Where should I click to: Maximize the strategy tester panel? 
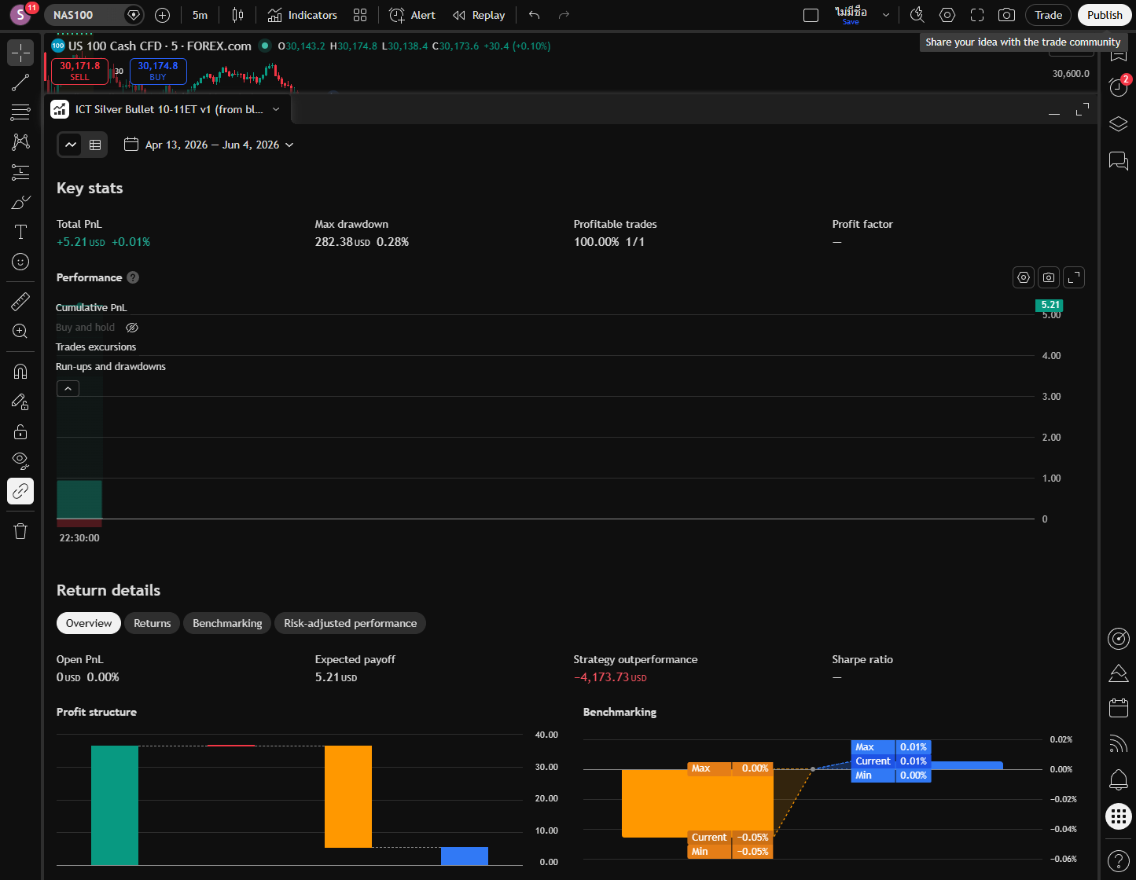point(1083,110)
